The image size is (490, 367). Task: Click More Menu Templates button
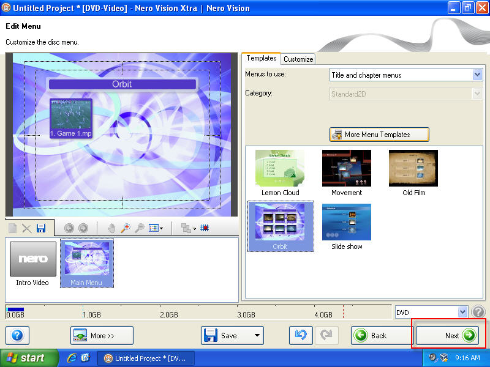pos(379,135)
